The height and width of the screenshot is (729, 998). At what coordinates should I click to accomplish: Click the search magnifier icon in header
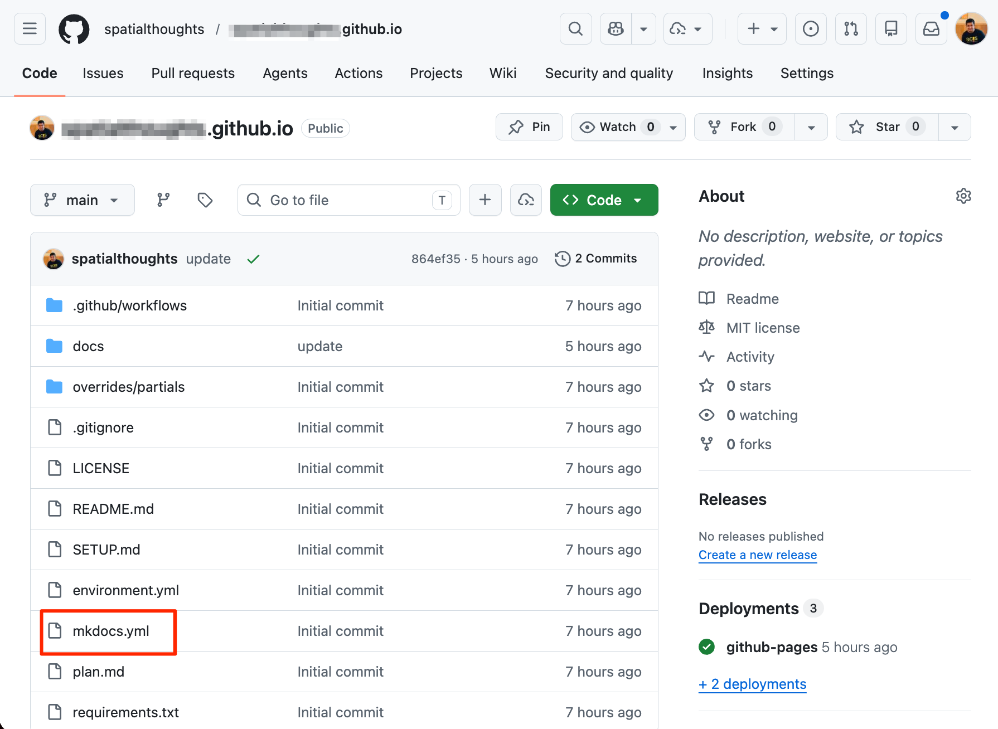click(x=575, y=29)
